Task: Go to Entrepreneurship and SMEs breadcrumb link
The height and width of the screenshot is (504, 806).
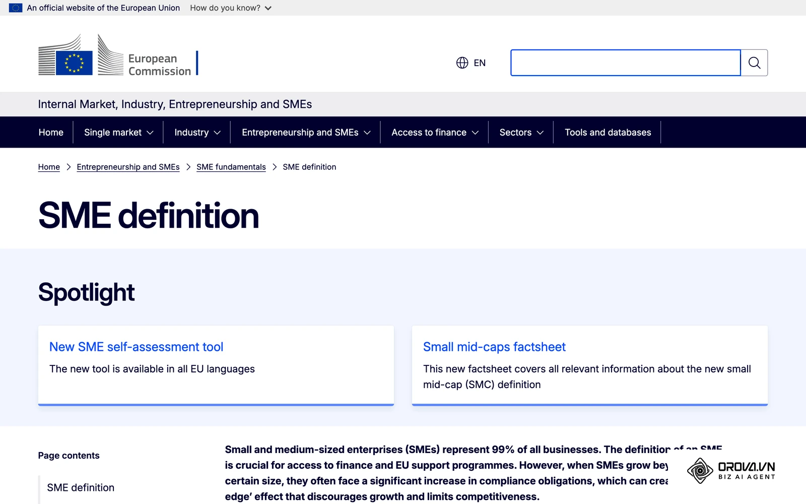Action: click(128, 167)
